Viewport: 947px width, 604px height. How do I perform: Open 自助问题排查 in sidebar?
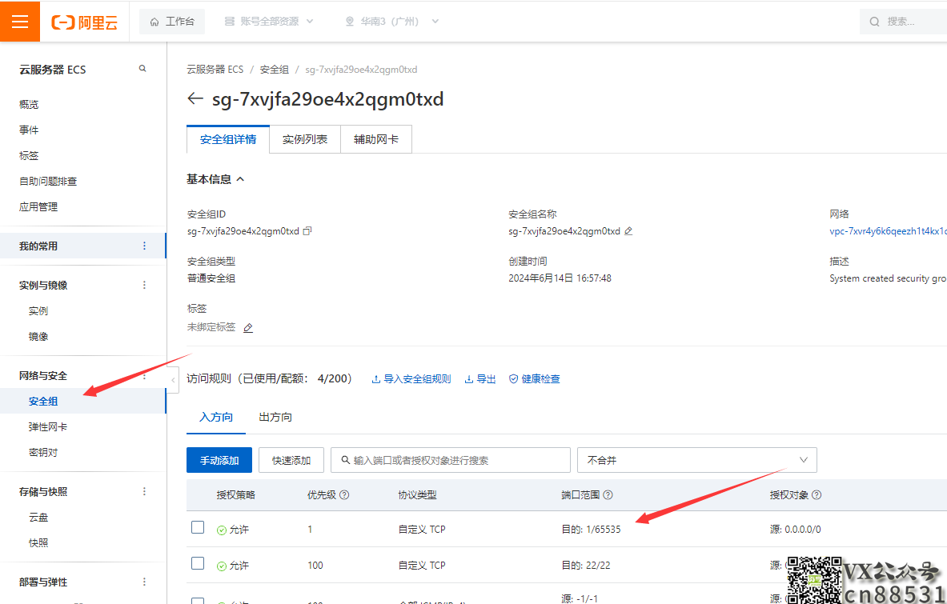[48, 181]
